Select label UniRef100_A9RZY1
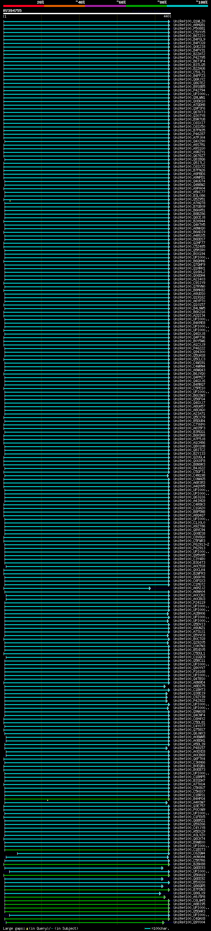The image size is (211, 931). tap(189, 152)
